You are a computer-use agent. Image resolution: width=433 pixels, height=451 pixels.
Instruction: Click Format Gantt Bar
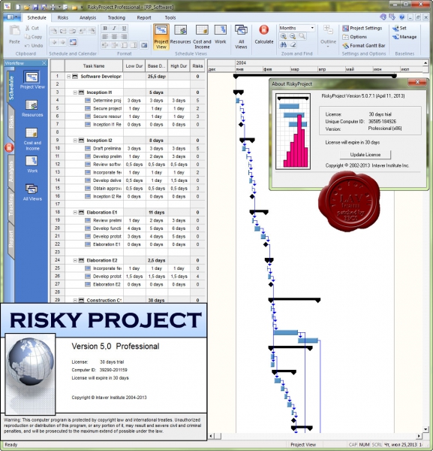364,45
